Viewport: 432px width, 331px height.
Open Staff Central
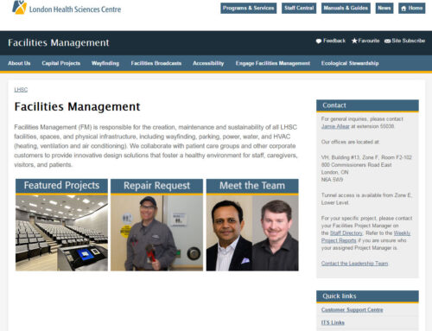pyautogui.click(x=299, y=8)
